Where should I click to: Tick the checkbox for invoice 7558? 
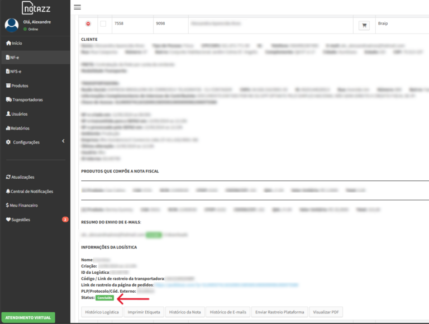pyautogui.click(x=103, y=23)
